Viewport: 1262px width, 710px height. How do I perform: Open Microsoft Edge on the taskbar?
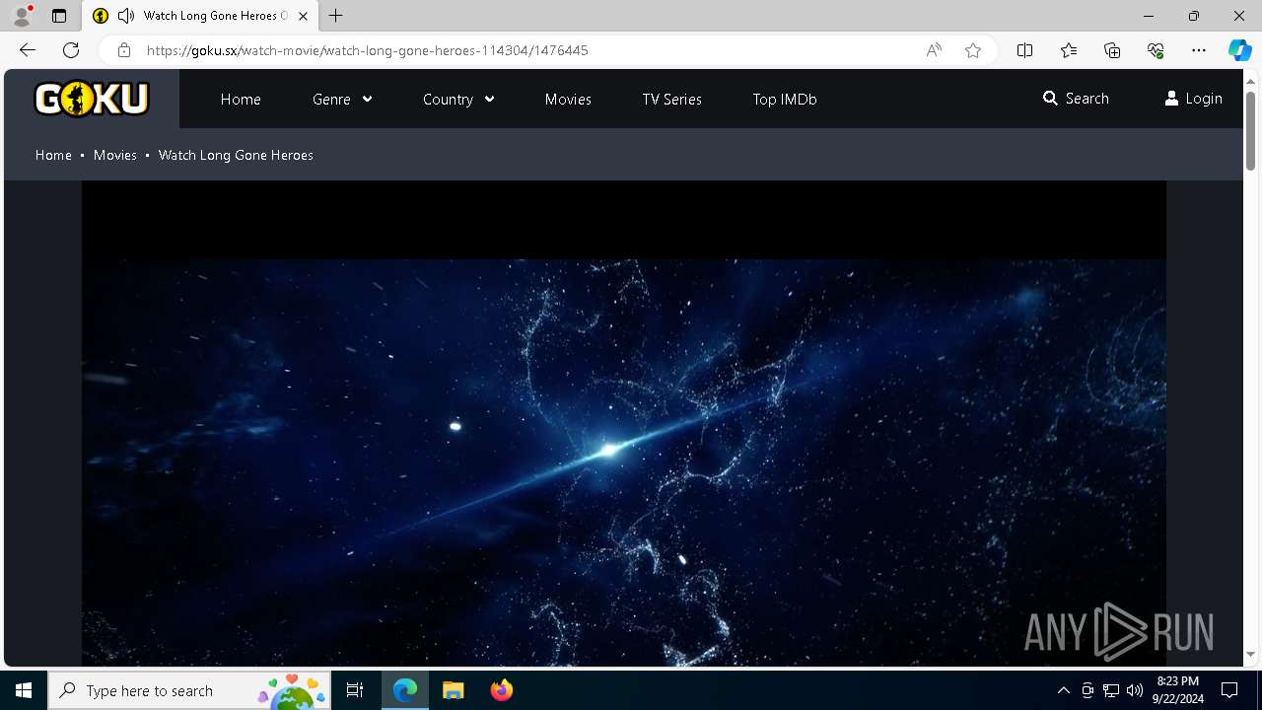tap(405, 690)
